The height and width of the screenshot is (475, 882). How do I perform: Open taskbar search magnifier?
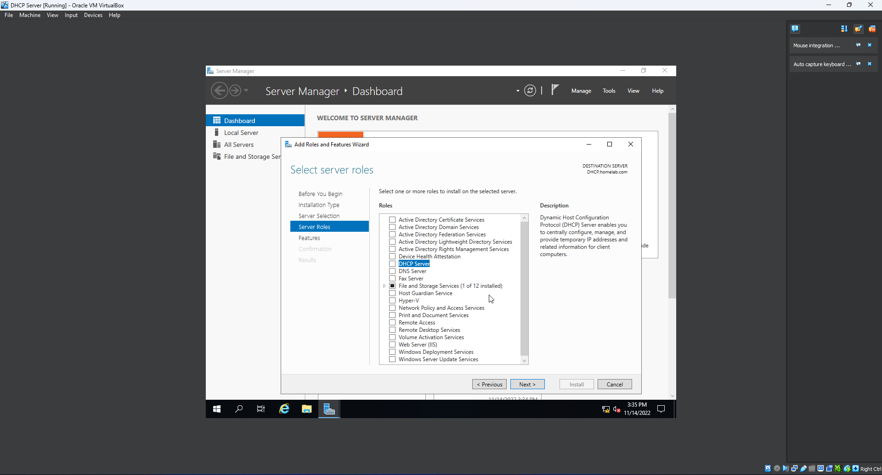(x=239, y=409)
